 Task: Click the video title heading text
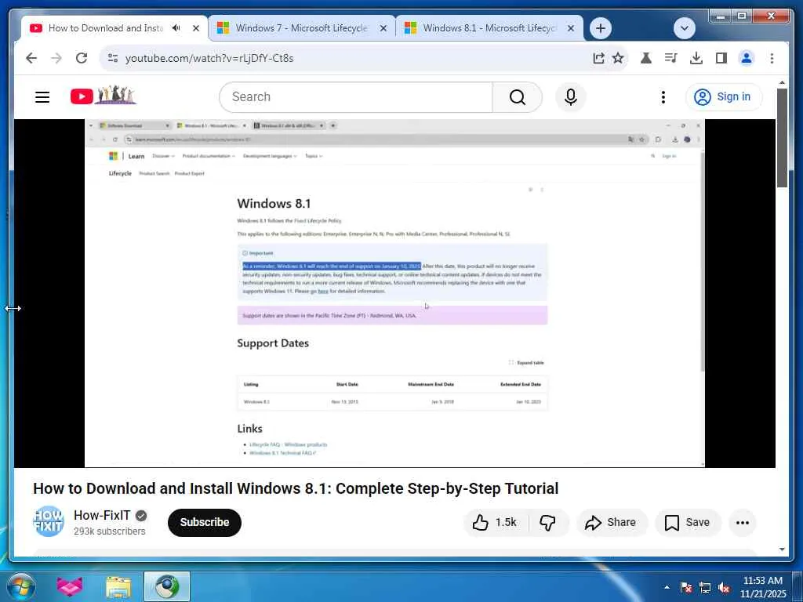[296, 488]
